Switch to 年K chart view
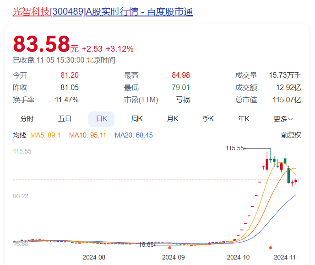315x265 pixels. click(x=244, y=119)
